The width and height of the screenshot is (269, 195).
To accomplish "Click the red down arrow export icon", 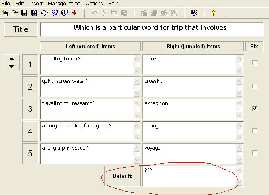I will click(x=74, y=13).
